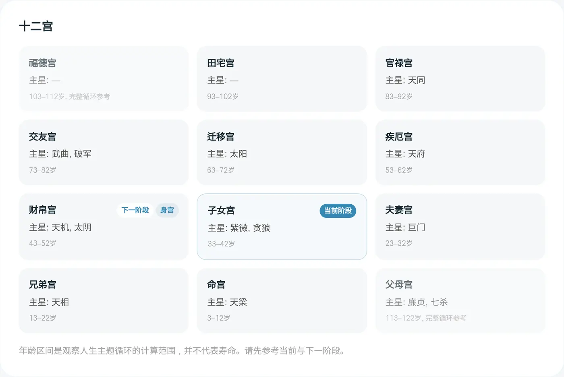Click text 103–112岁, 完整循环参考

(x=69, y=97)
